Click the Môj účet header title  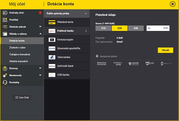(x=17, y=4)
